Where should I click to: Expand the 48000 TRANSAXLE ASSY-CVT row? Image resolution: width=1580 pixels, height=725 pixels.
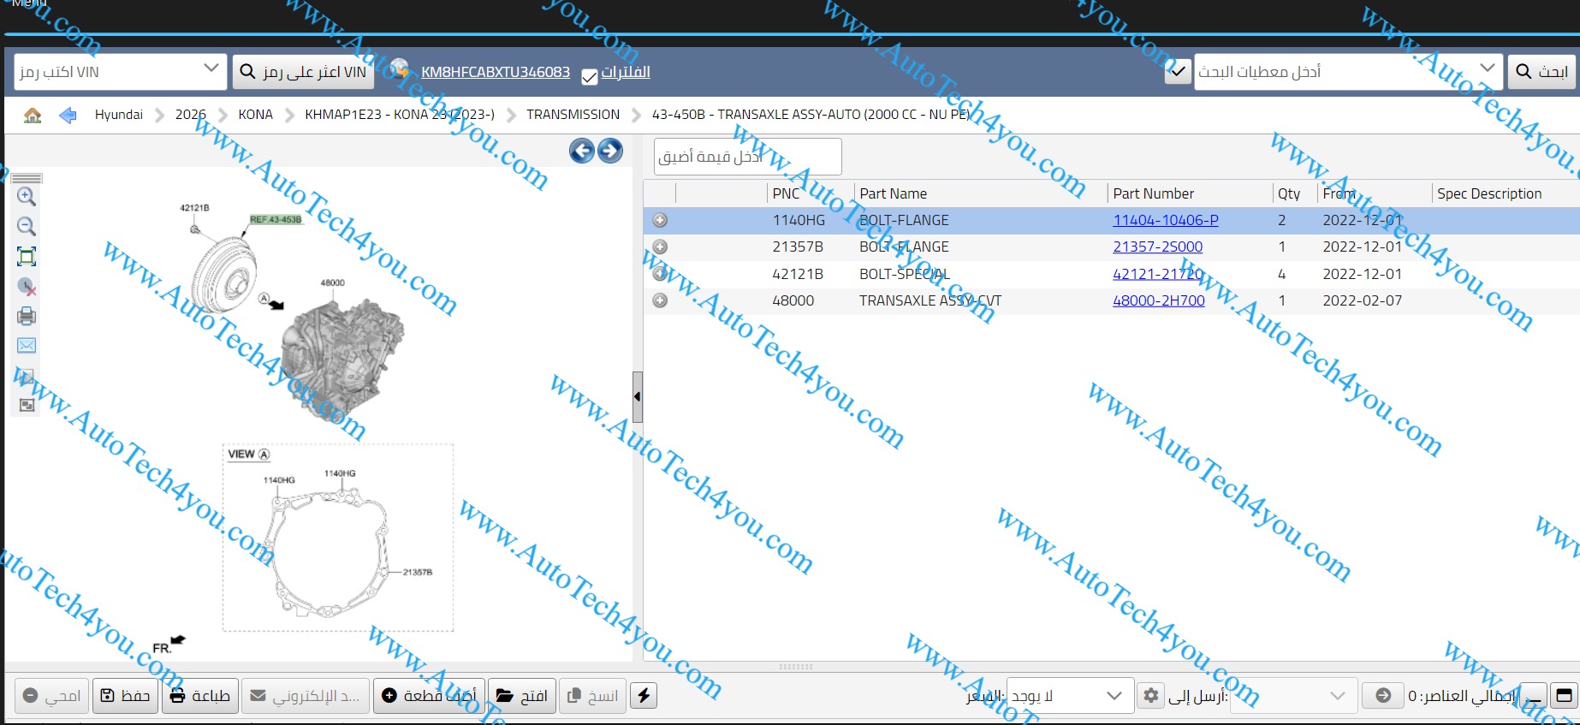pyautogui.click(x=660, y=301)
